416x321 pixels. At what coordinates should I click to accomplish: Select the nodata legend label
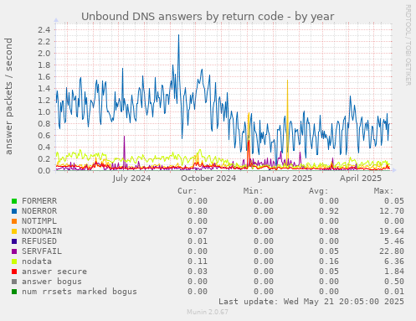37,261
